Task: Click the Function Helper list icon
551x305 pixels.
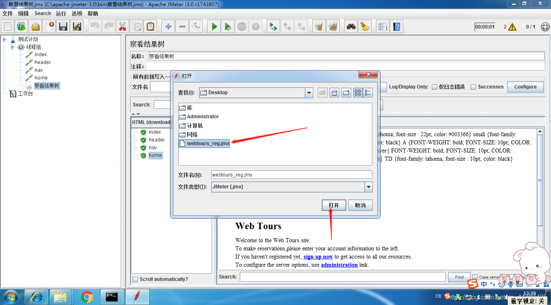Action: pyautogui.click(x=383, y=27)
